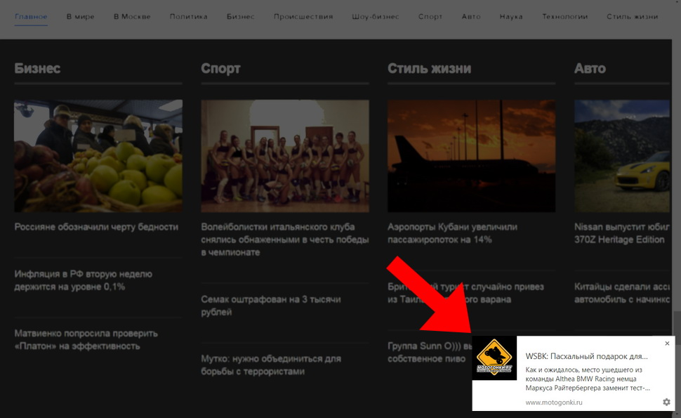Open Матвиенко попросила проверить Платон article
The width and height of the screenshot is (681, 418).
(x=86, y=340)
